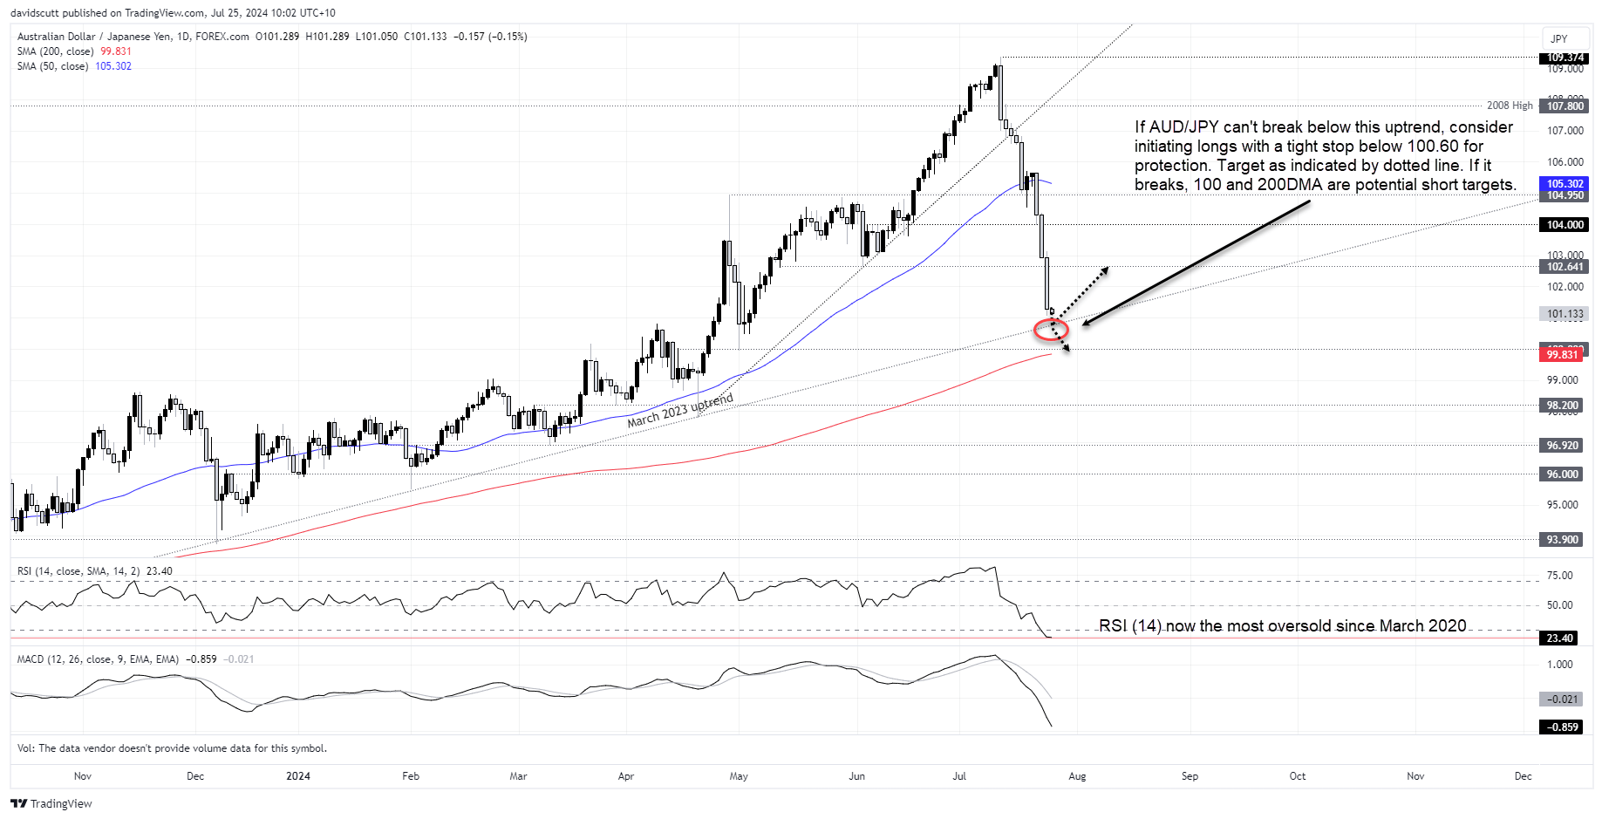The image size is (1602, 819).
Task: Click the 109.374 price label
Action: pos(1565,58)
